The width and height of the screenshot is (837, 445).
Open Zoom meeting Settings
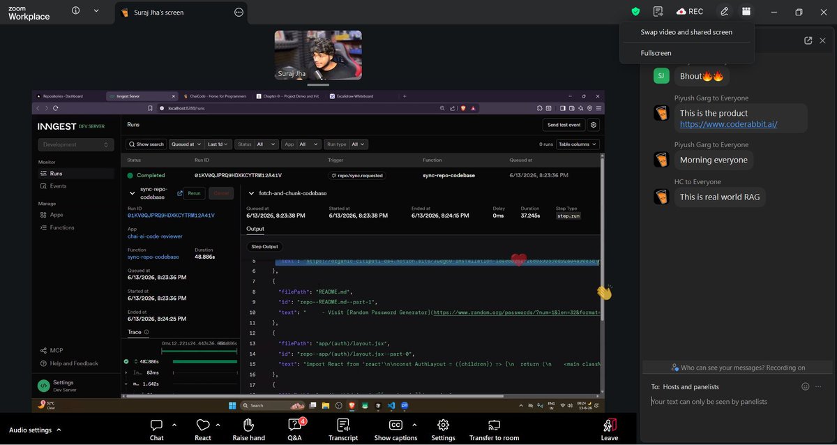pyautogui.click(x=443, y=430)
